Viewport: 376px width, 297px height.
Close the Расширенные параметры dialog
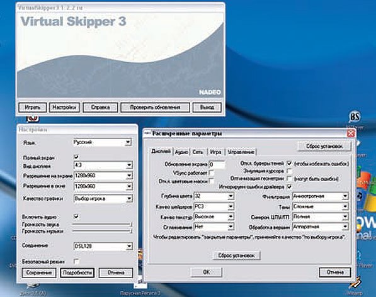[x=351, y=133]
